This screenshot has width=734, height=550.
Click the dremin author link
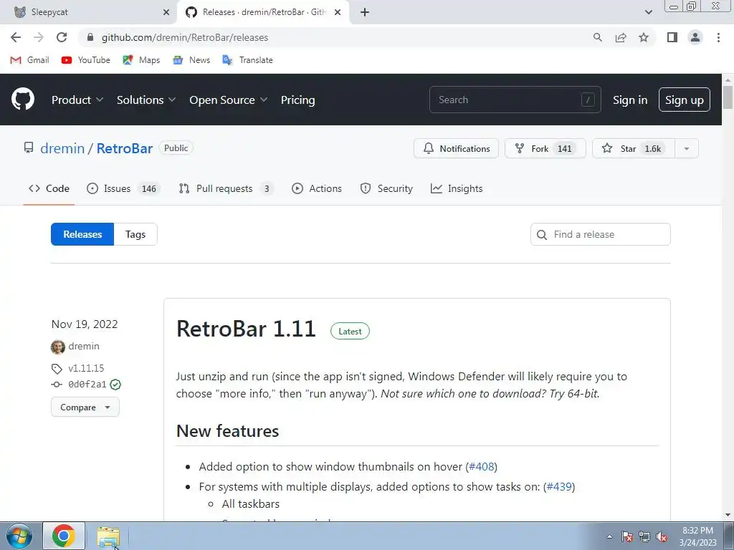pyautogui.click(x=84, y=346)
